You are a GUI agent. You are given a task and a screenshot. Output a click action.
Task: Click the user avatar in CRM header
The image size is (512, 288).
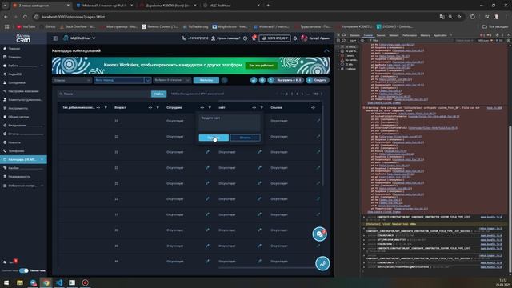304,38
